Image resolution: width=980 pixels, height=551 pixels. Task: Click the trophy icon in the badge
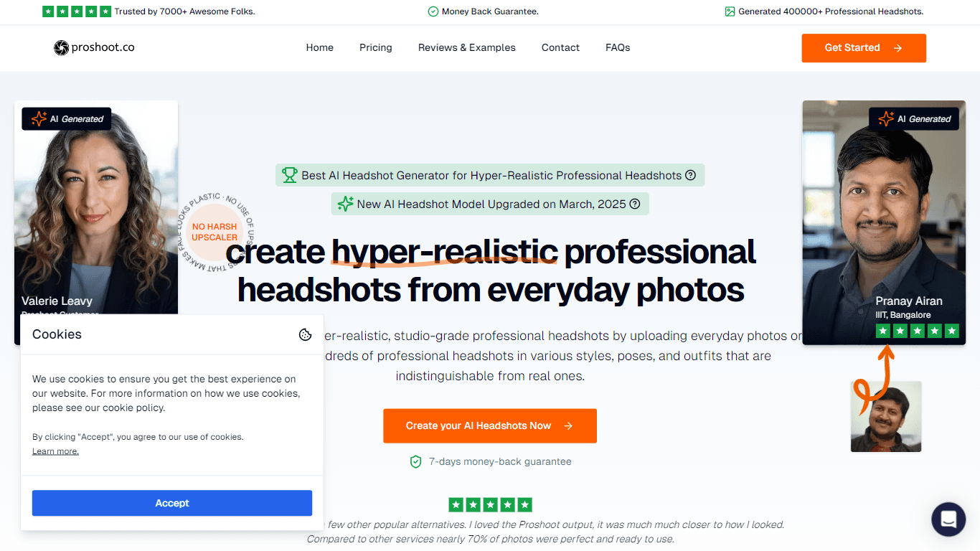[290, 175]
